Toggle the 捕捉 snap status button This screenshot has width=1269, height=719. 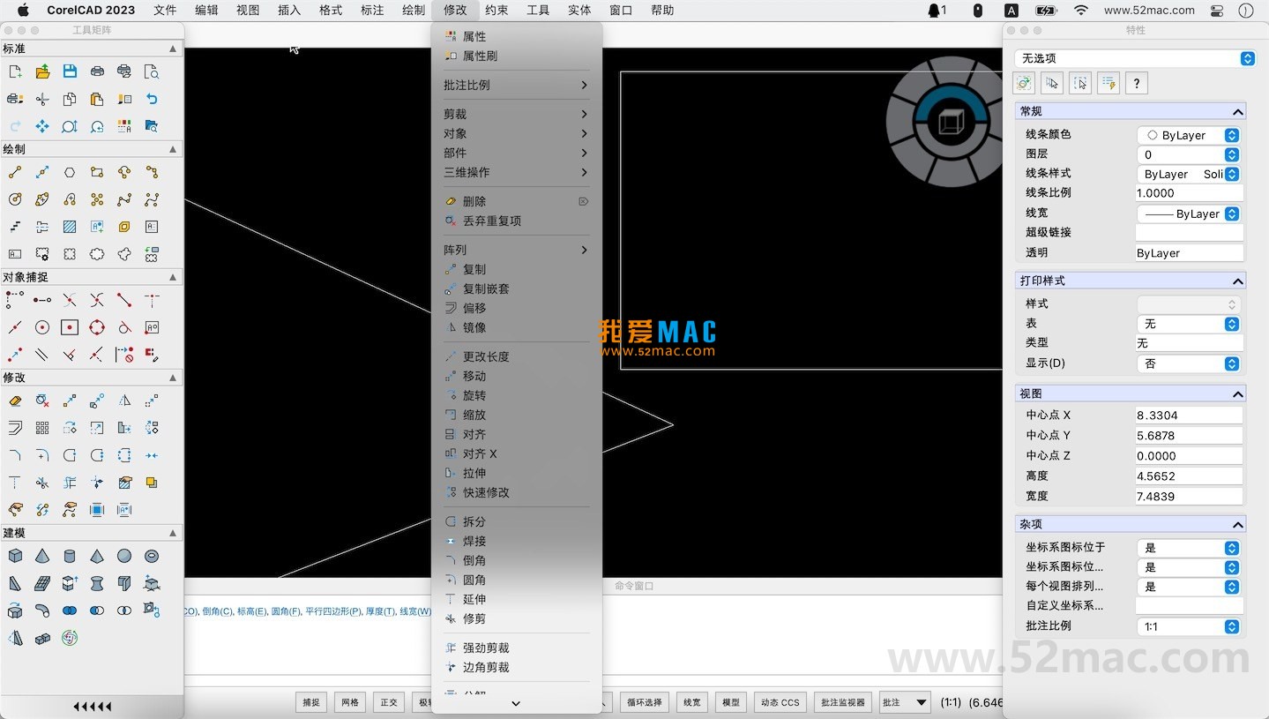pos(311,702)
